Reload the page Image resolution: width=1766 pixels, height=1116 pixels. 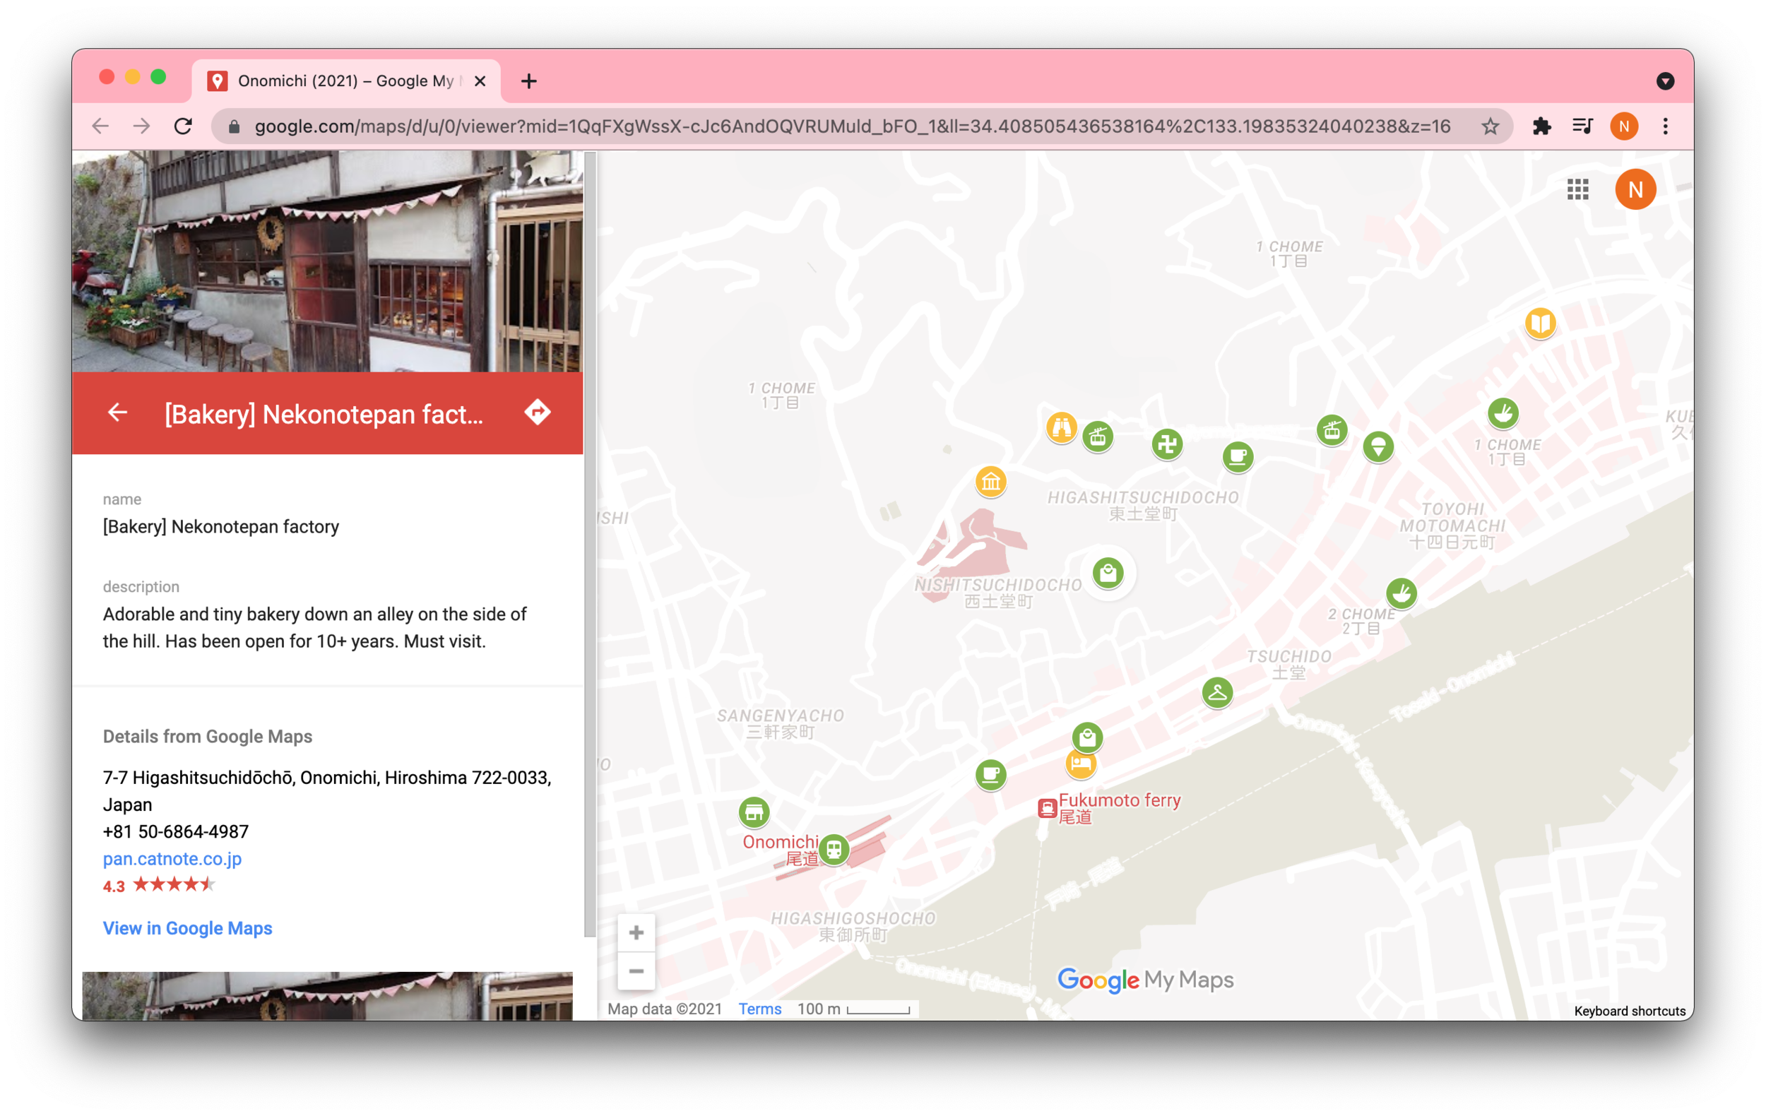[x=184, y=126]
